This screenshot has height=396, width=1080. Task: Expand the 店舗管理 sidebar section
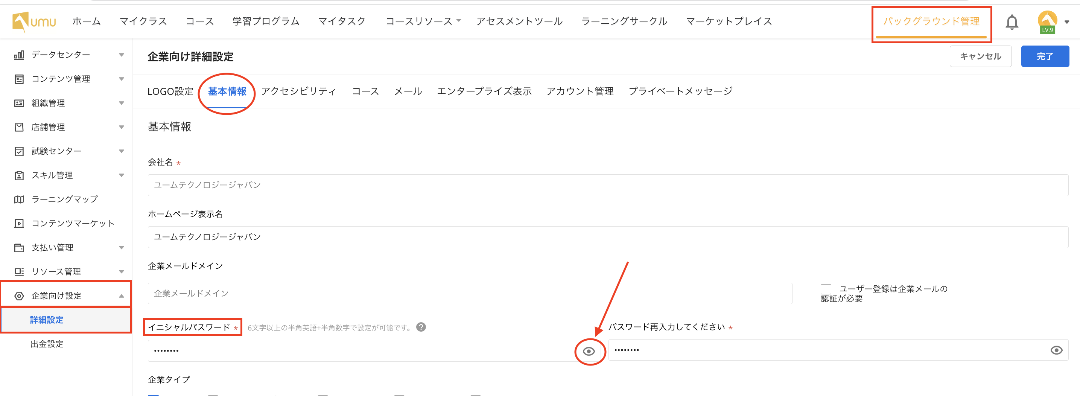click(x=122, y=127)
